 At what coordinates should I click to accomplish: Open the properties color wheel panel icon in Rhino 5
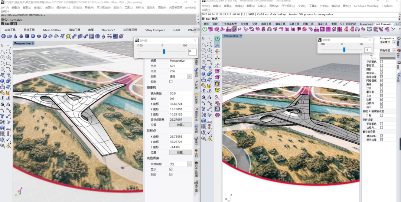[398, 39]
